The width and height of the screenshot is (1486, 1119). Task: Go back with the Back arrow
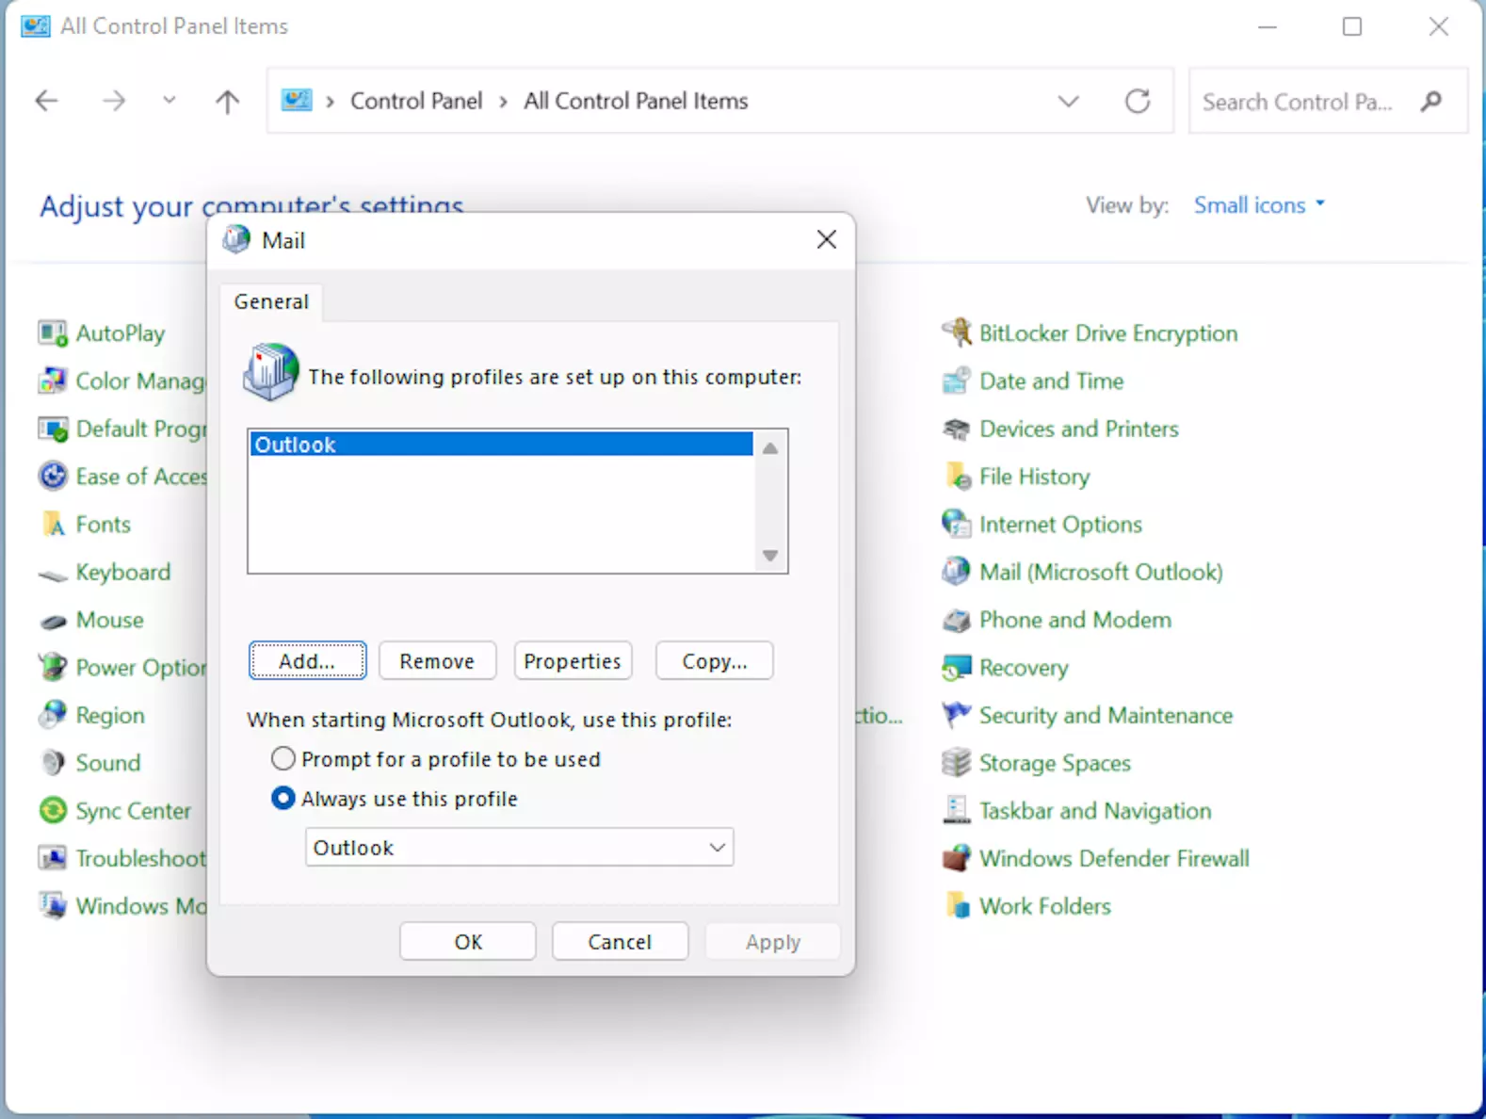pos(46,101)
